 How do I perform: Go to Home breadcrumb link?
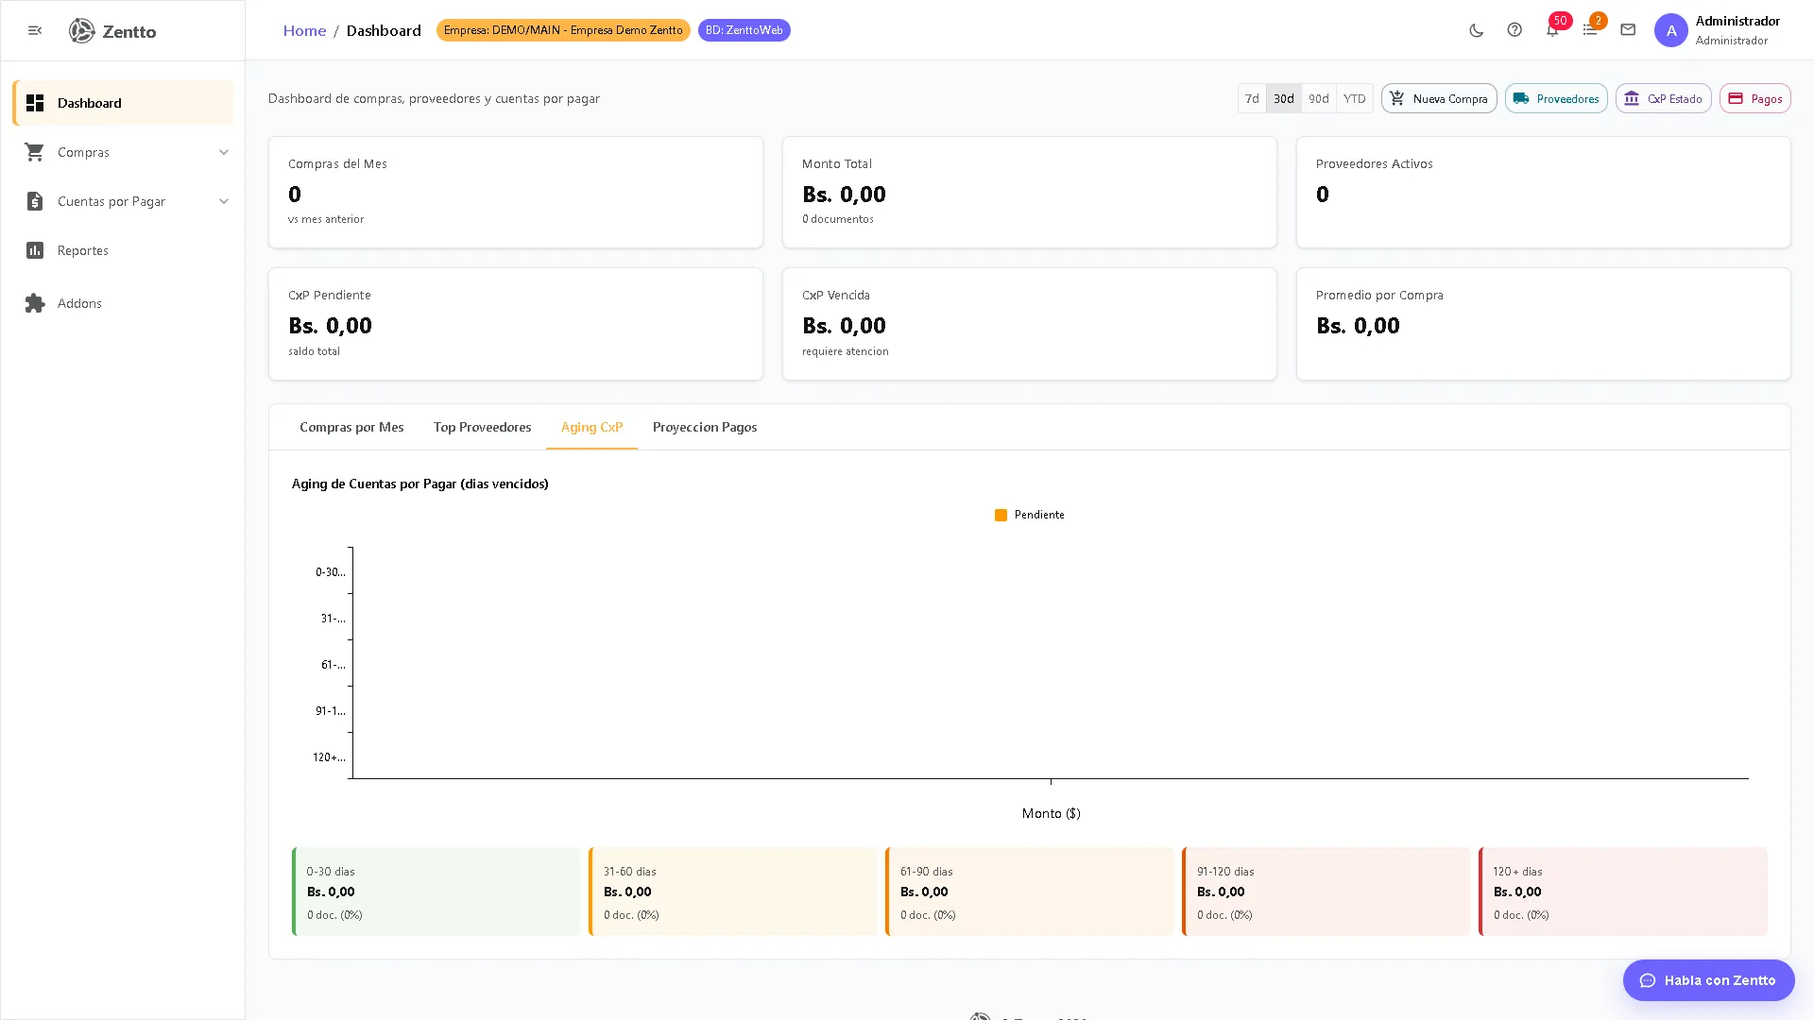[x=304, y=30]
